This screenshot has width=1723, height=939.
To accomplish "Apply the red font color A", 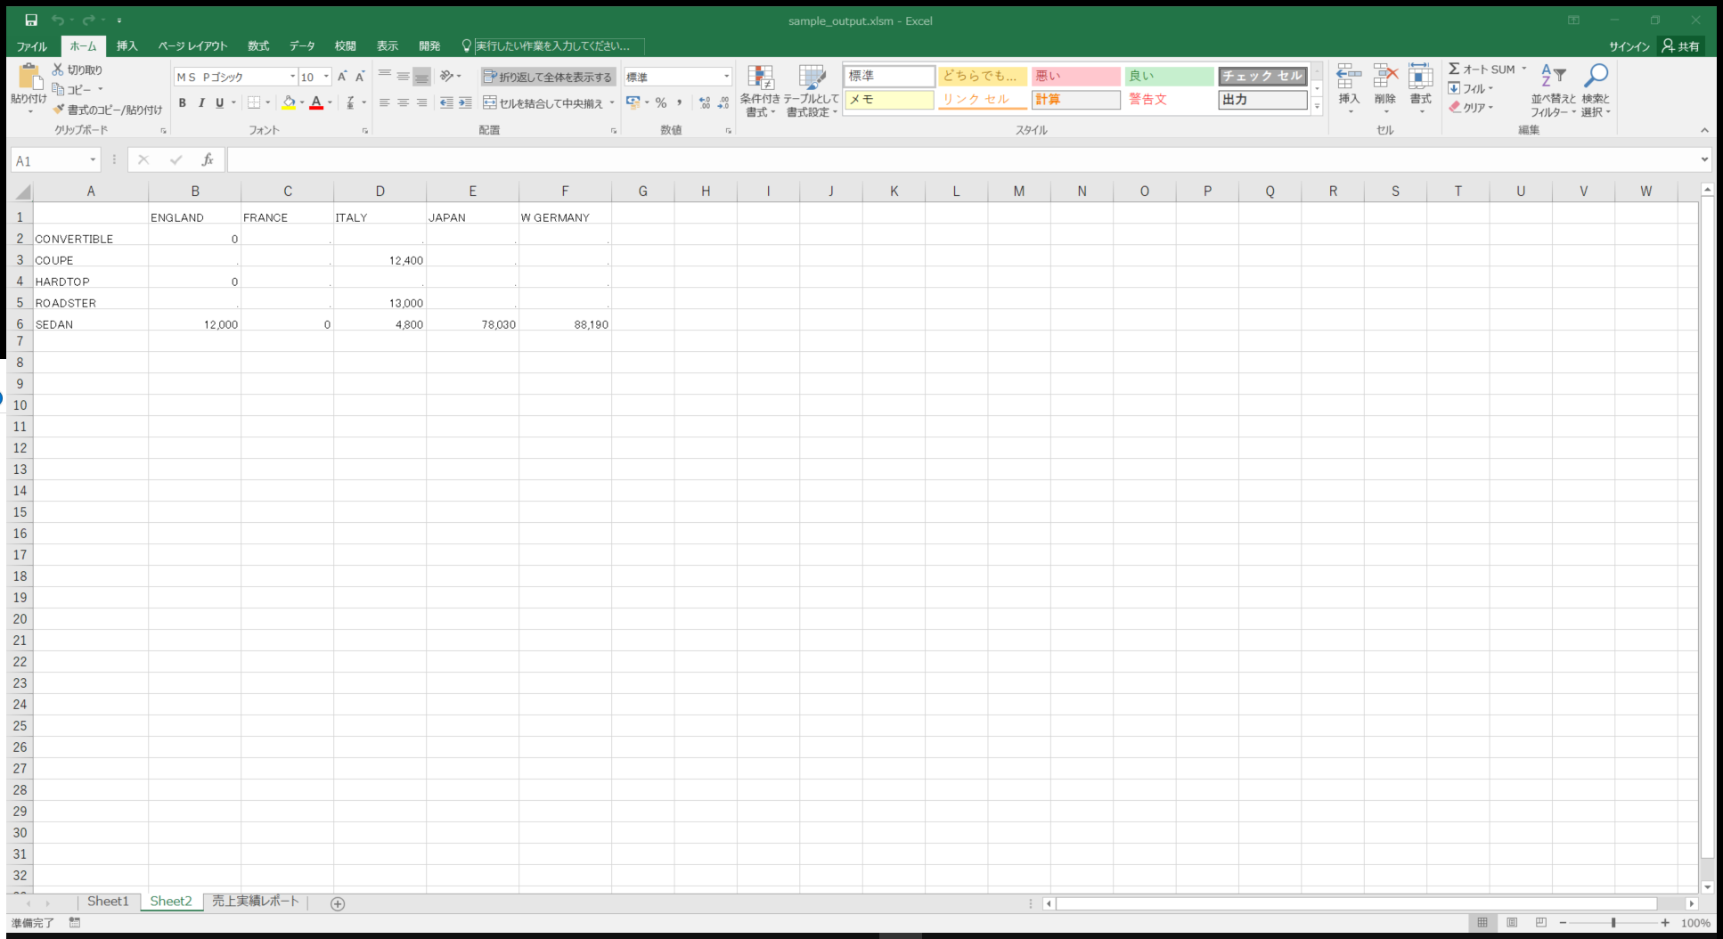I will [316, 102].
